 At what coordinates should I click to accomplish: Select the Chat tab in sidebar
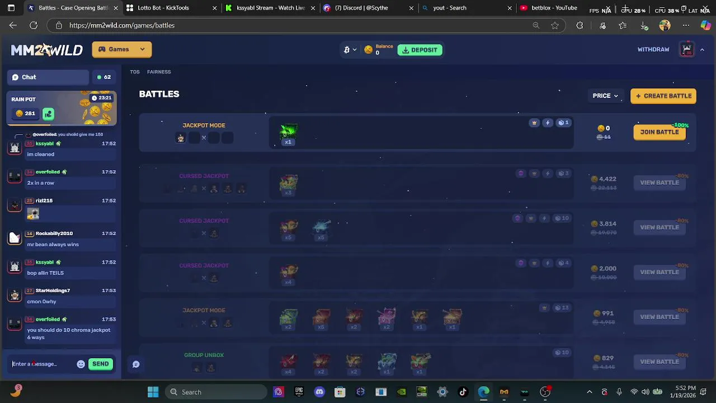(48, 77)
